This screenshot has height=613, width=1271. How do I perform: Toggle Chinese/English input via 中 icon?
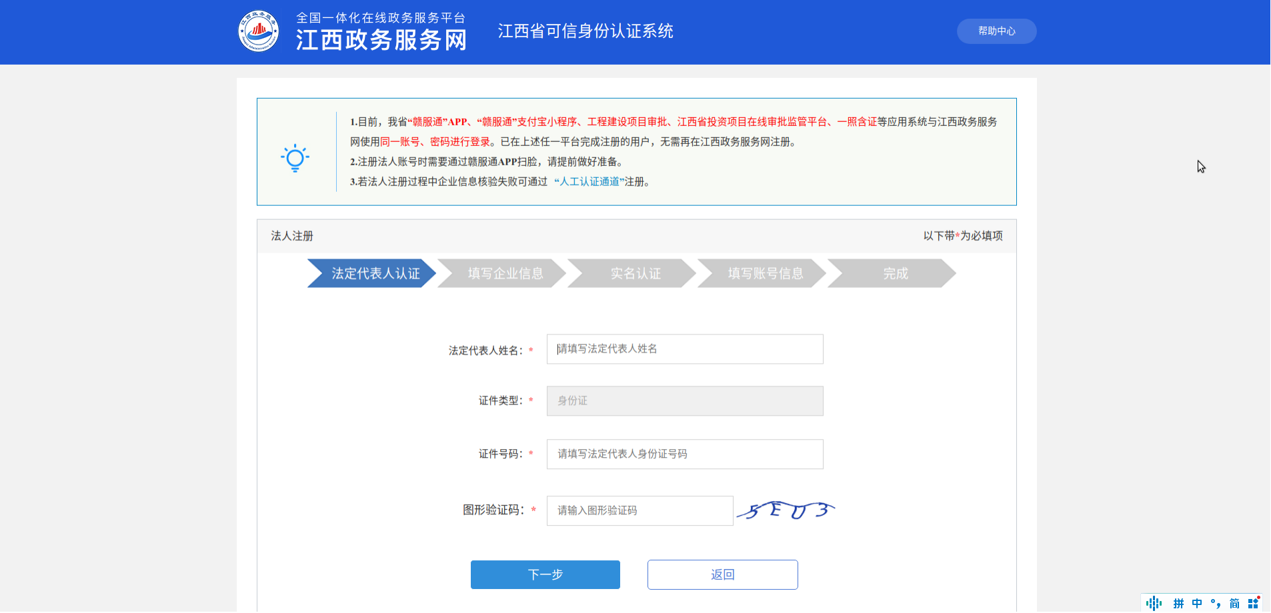(x=1197, y=603)
